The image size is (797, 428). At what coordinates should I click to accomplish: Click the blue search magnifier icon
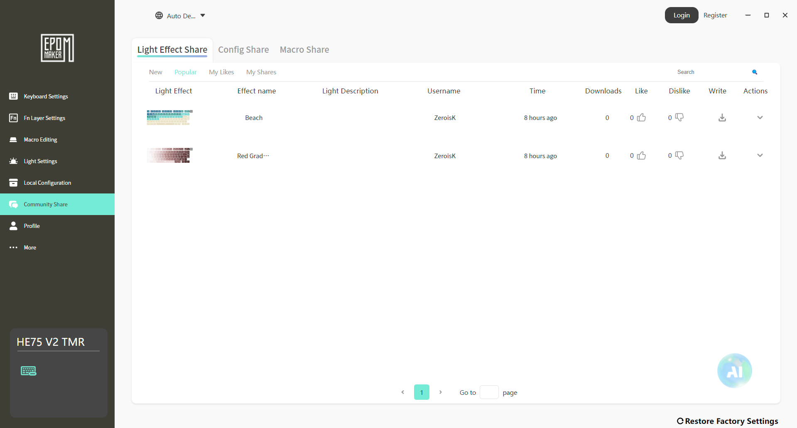click(755, 72)
